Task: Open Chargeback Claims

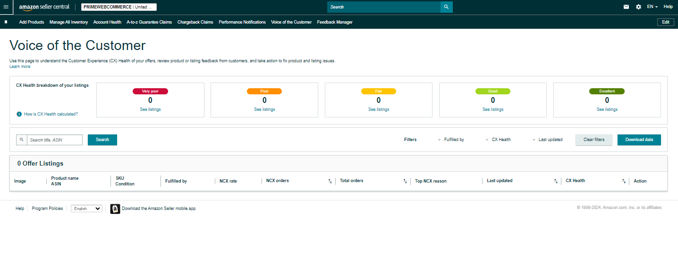Action: coord(195,22)
